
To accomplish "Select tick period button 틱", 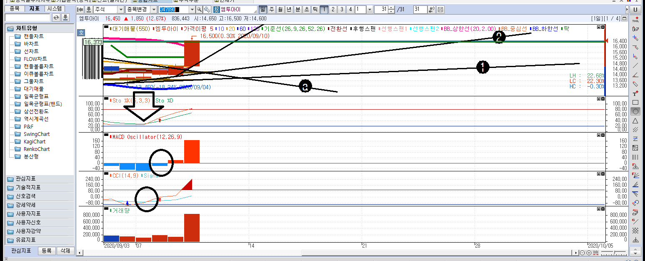I will (x=315, y=9).
